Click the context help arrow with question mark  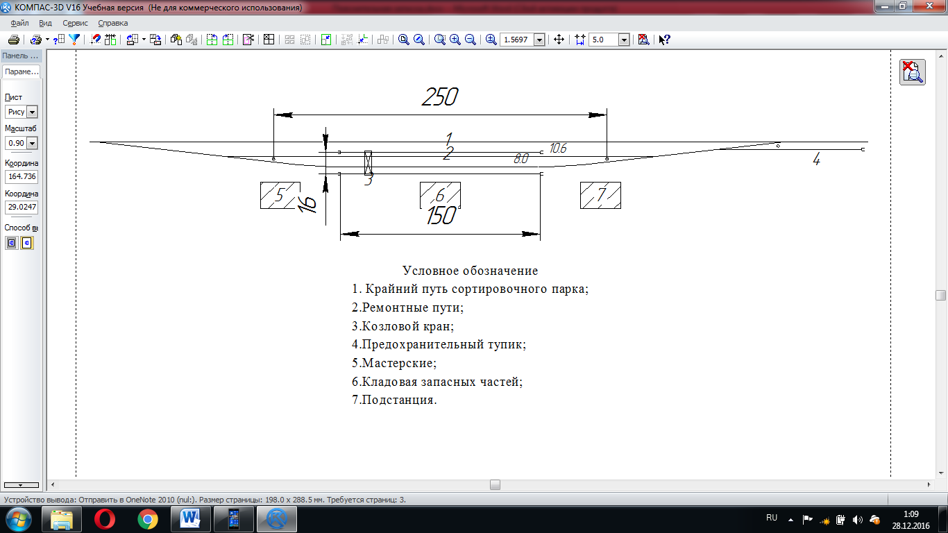(x=664, y=40)
